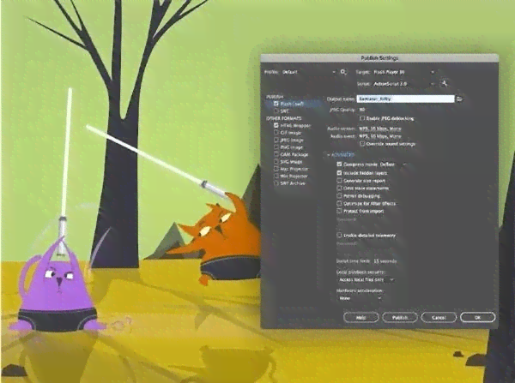Toggle the HTML Wrapper checkbox

pyautogui.click(x=276, y=125)
